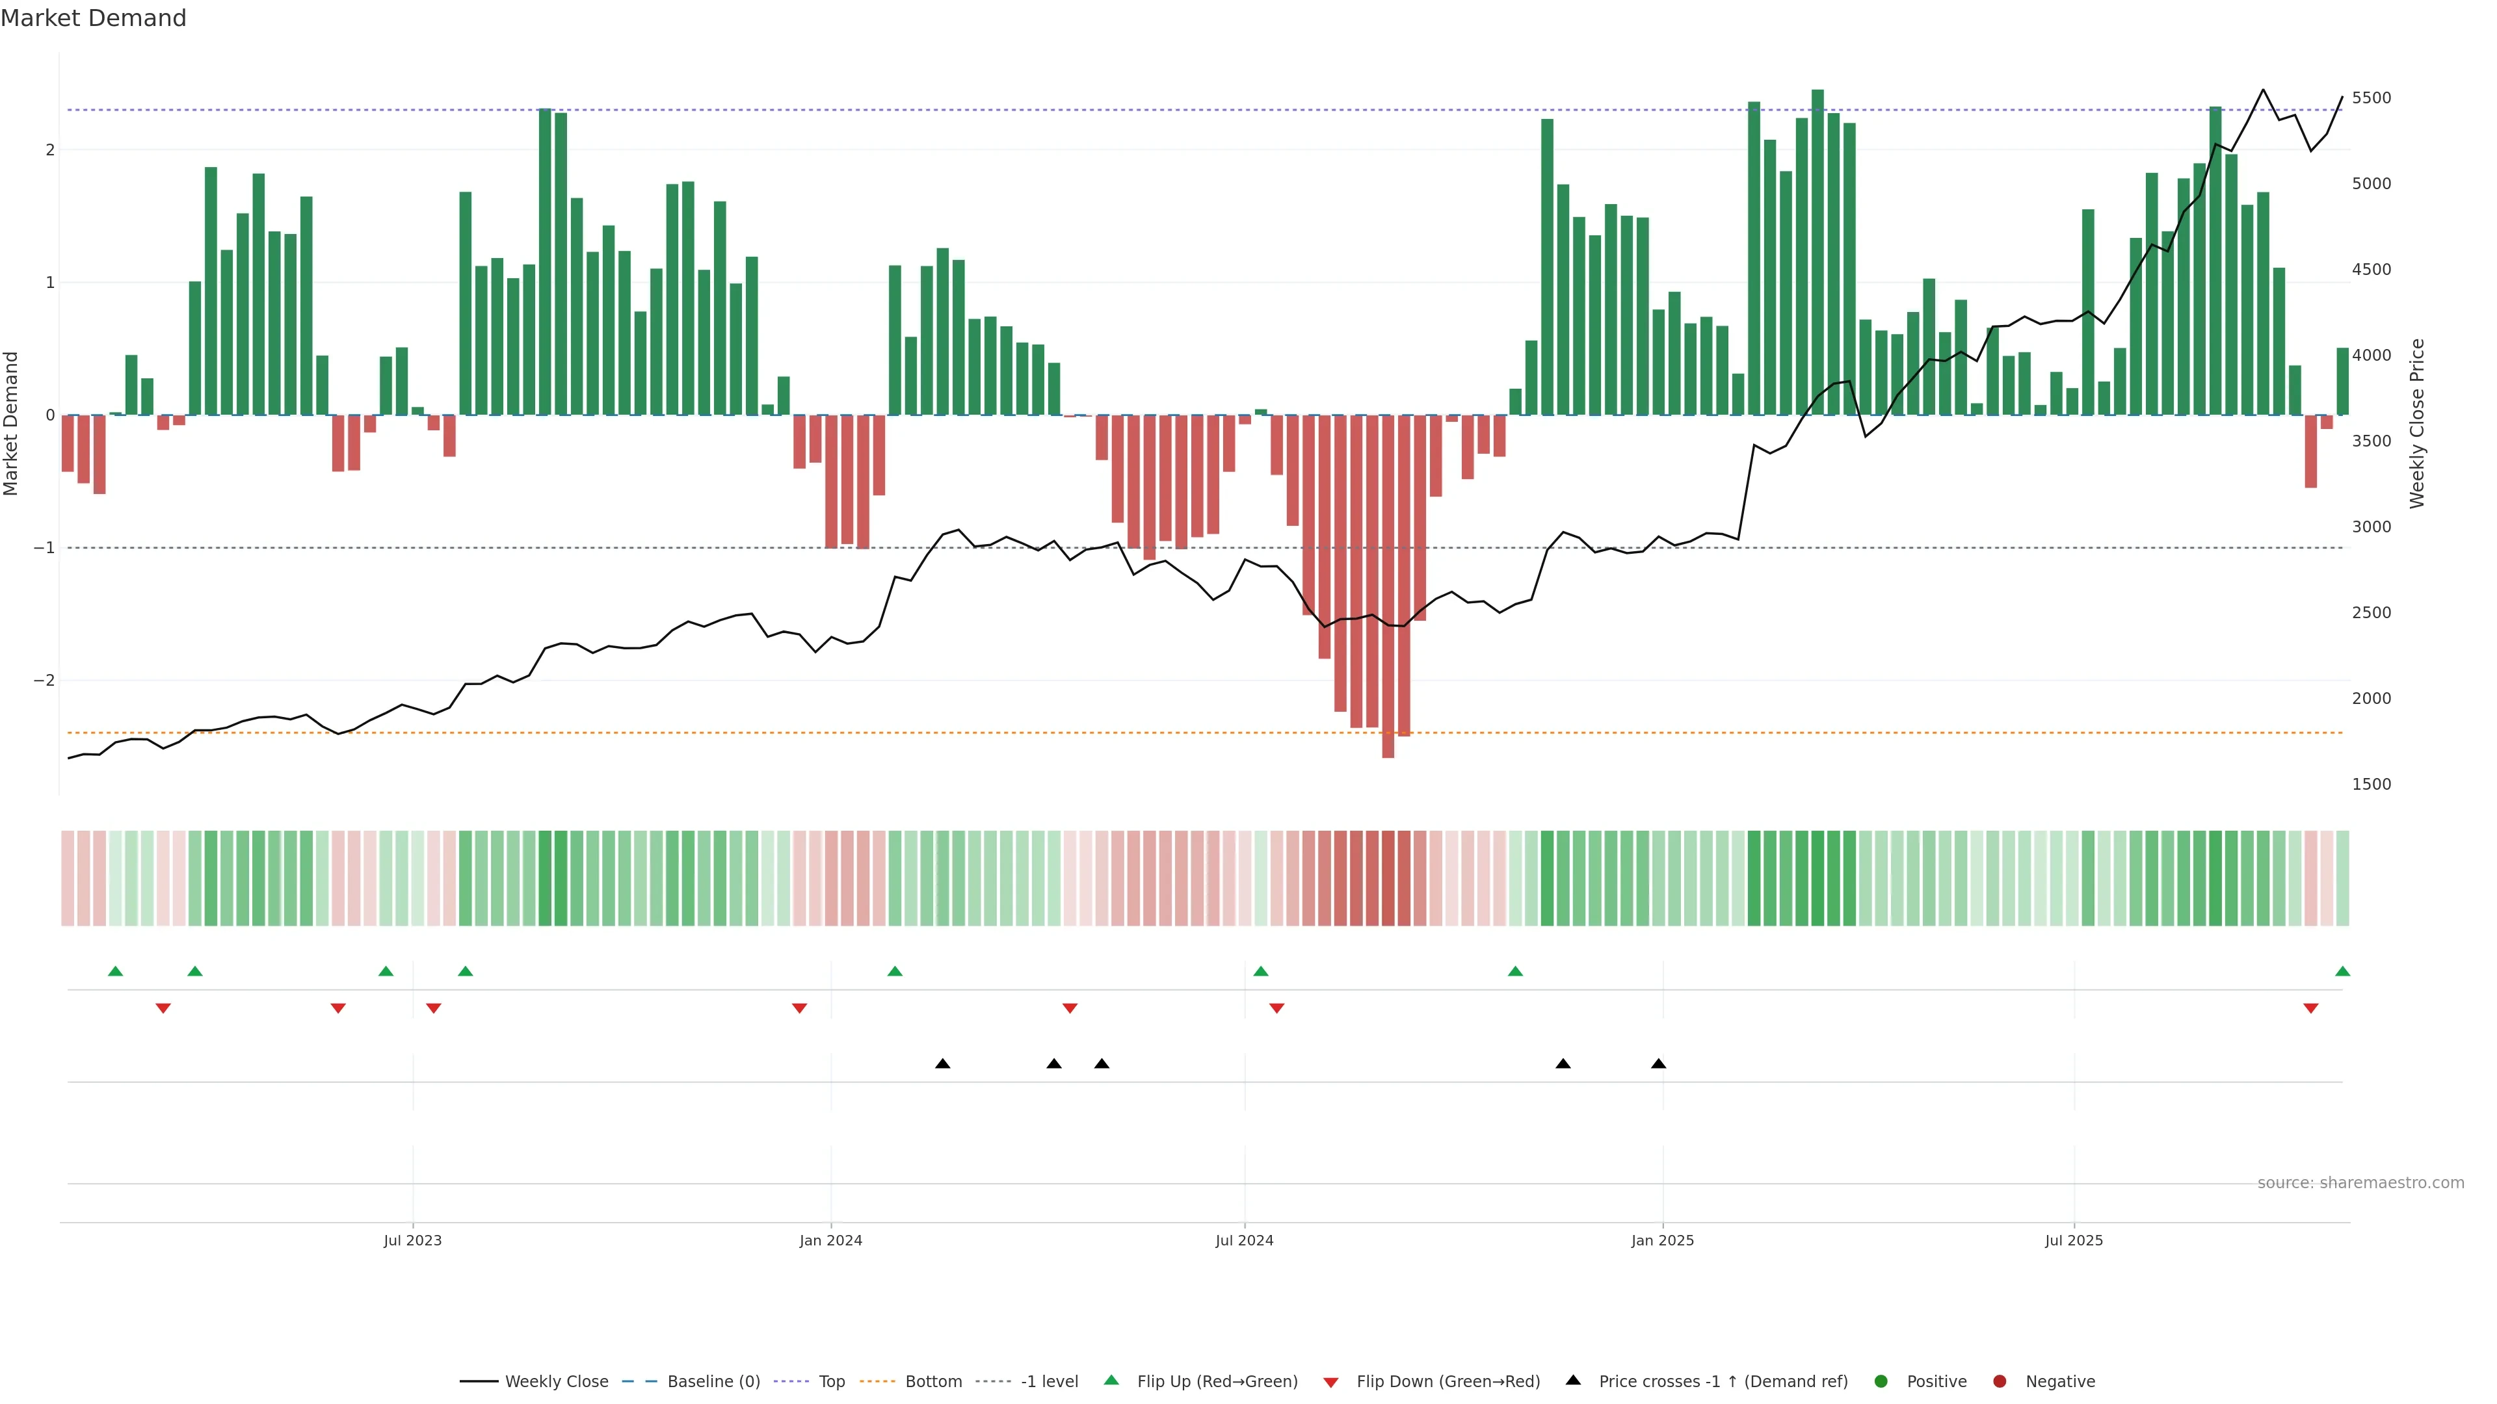Viewport: 2497px width, 1404px height.
Task: Click the last red flip-down marker near far right
Action: pos(2311,1009)
